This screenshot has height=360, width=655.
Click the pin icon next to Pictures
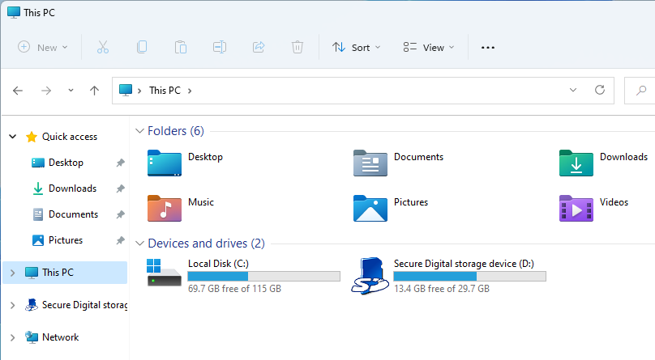pyautogui.click(x=120, y=240)
